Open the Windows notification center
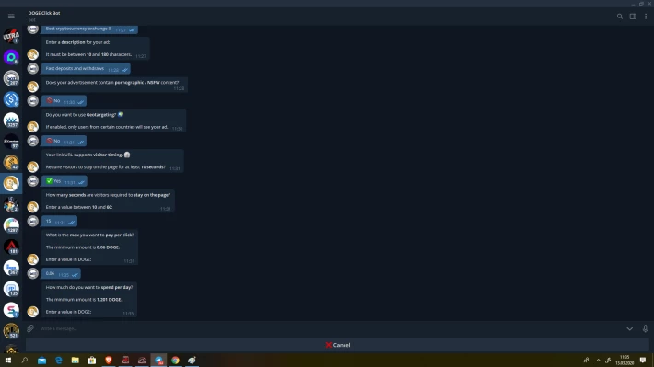The width and height of the screenshot is (654, 367). tap(643, 361)
